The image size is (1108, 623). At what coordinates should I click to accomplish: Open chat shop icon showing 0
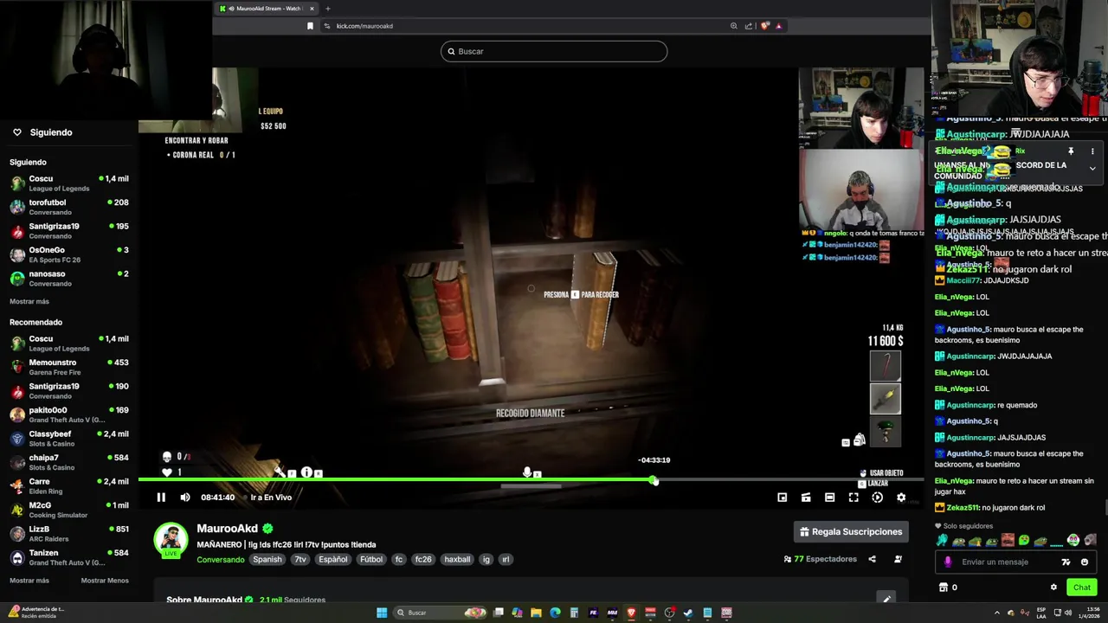tap(948, 588)
